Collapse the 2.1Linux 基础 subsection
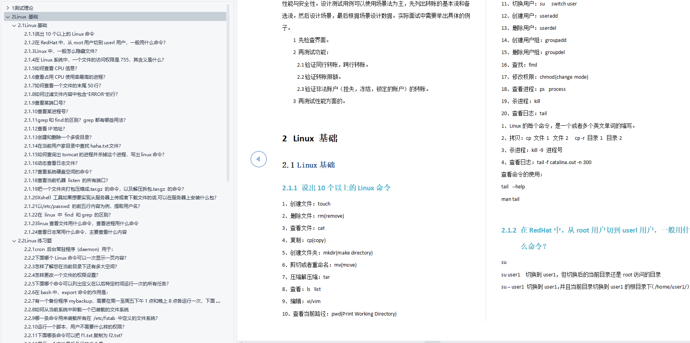This screenshot has height=343, width=690. [14, 25]
